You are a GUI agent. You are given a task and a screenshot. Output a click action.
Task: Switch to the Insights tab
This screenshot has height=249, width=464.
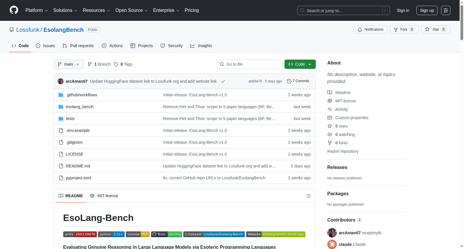click(201, 46)
